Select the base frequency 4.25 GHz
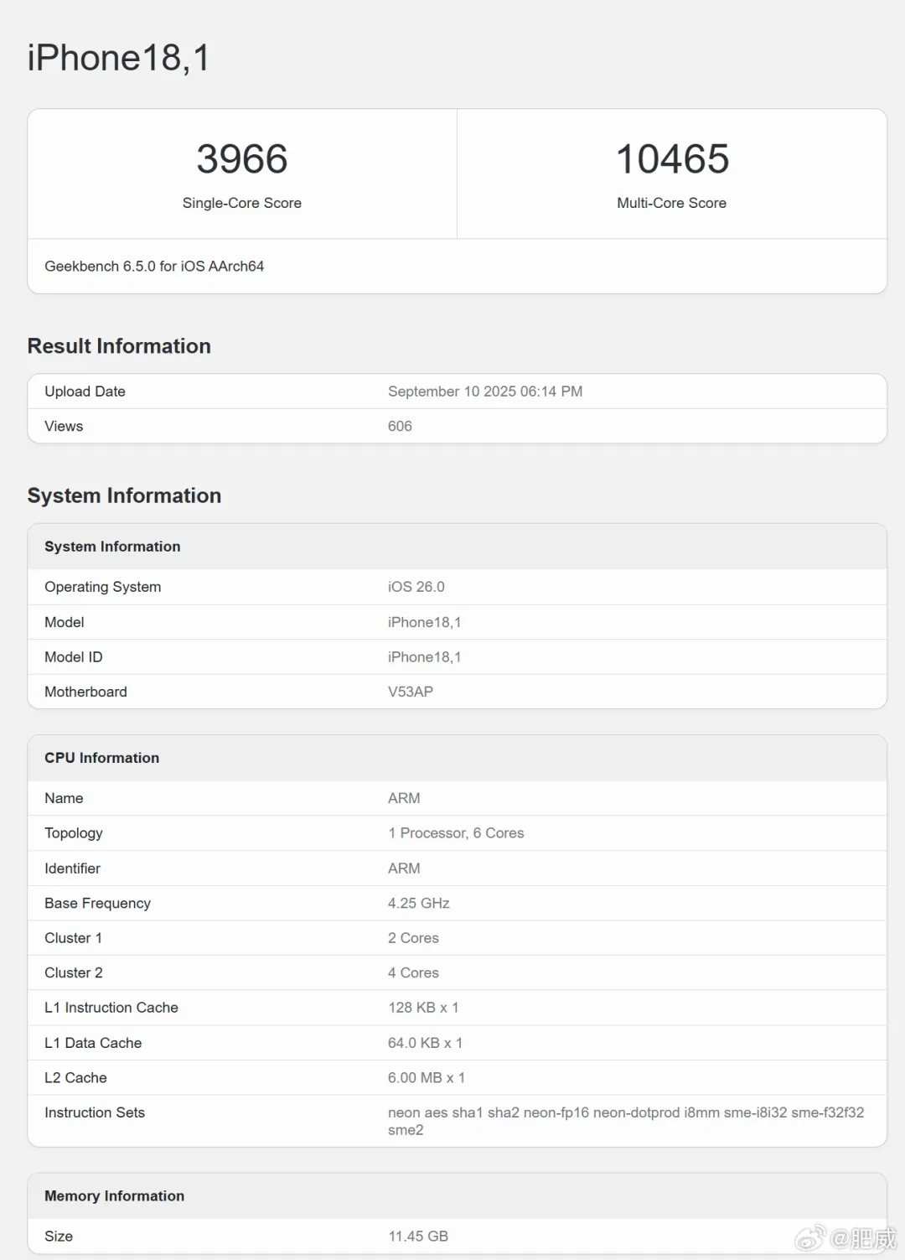Image resolution: width=905 pixels, height=1260 pixels. [x=418, y=903]
